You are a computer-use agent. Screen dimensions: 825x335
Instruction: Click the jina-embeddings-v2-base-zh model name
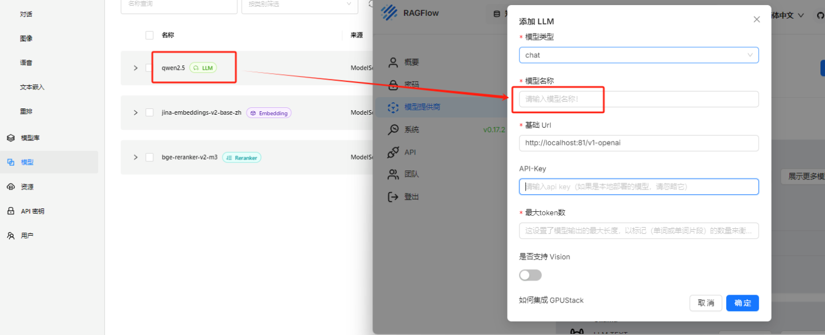202,112
